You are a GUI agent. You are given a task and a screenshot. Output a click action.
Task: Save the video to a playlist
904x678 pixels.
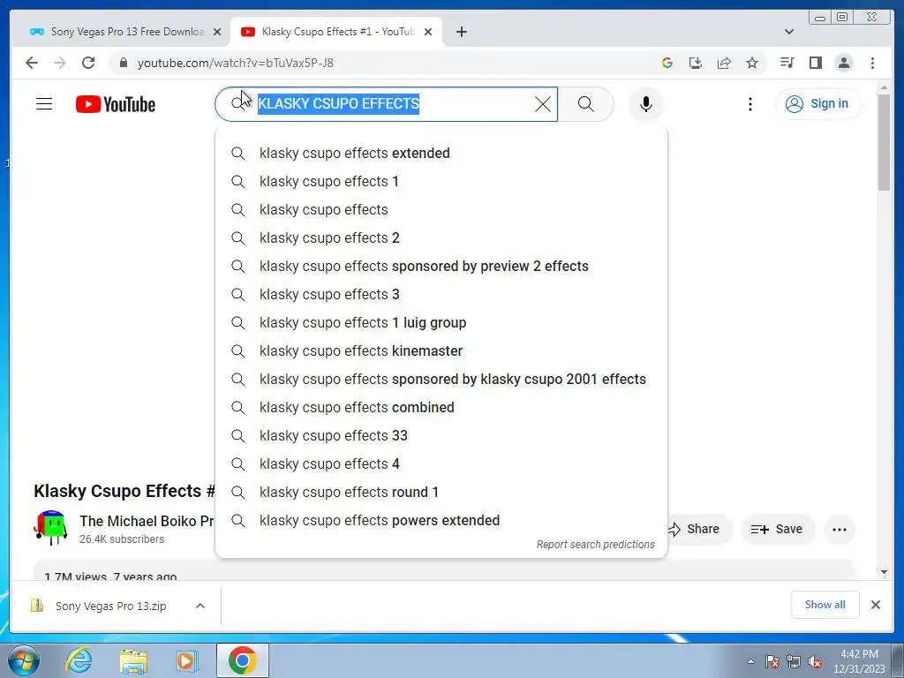[x=777, y=530]
